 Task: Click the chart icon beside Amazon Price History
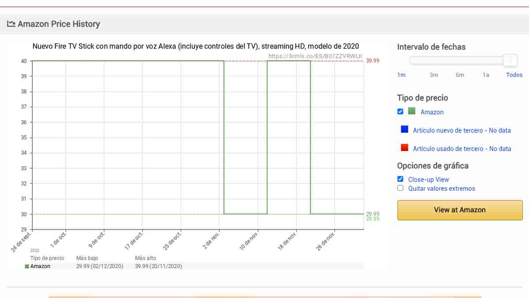11,24
